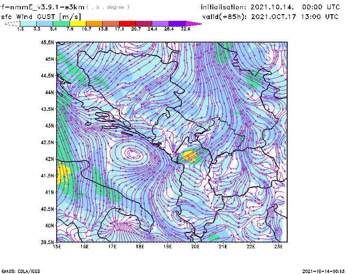The height and width of the screenshot is (274, 354).
Task: Click the initialisation date '2021.10.14.'
Action: pos(272,7)
